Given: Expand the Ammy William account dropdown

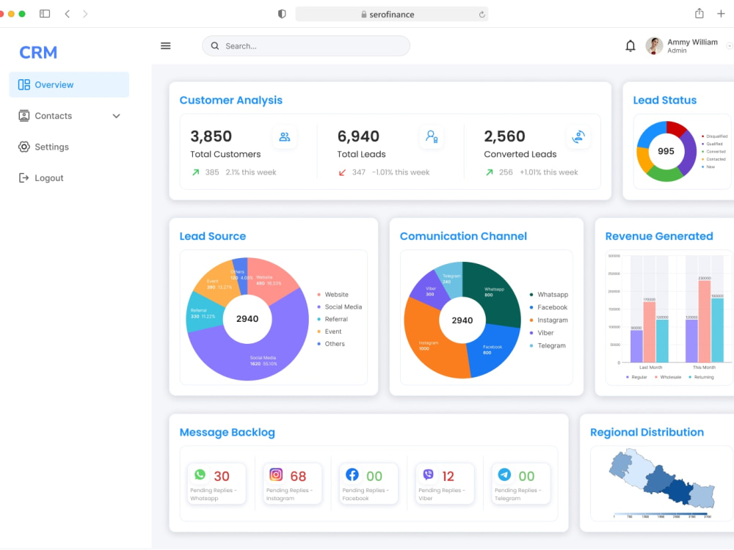Looking at the screenshot, I should click(x=729, y=45).
